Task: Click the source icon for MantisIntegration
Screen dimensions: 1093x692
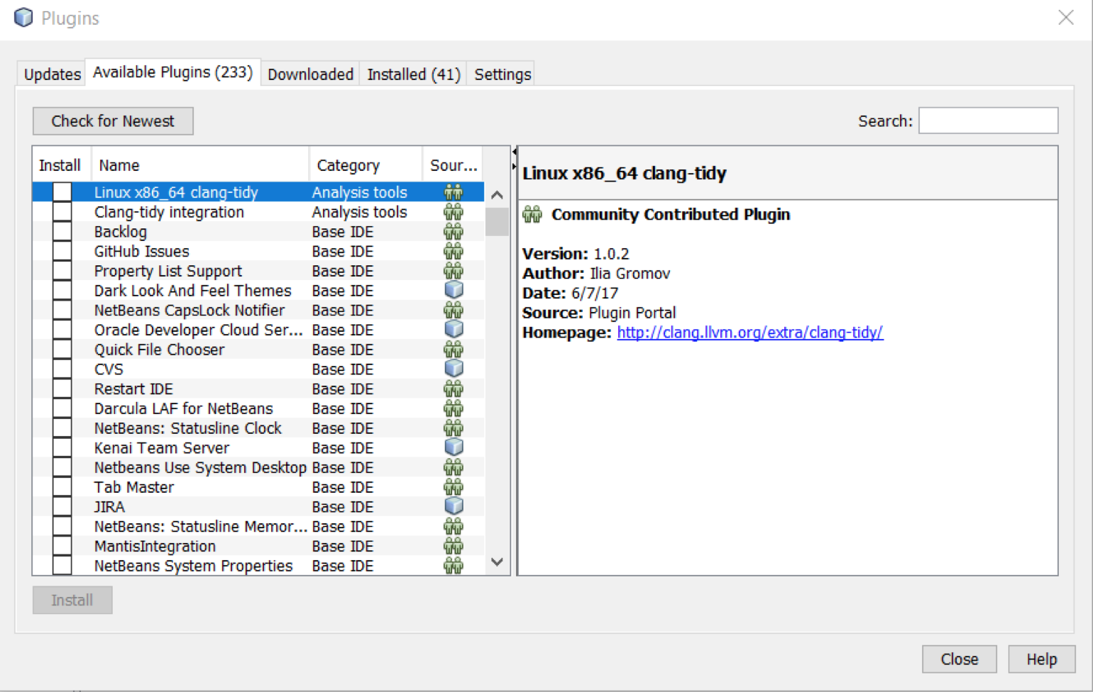Action: click(454, 547)
